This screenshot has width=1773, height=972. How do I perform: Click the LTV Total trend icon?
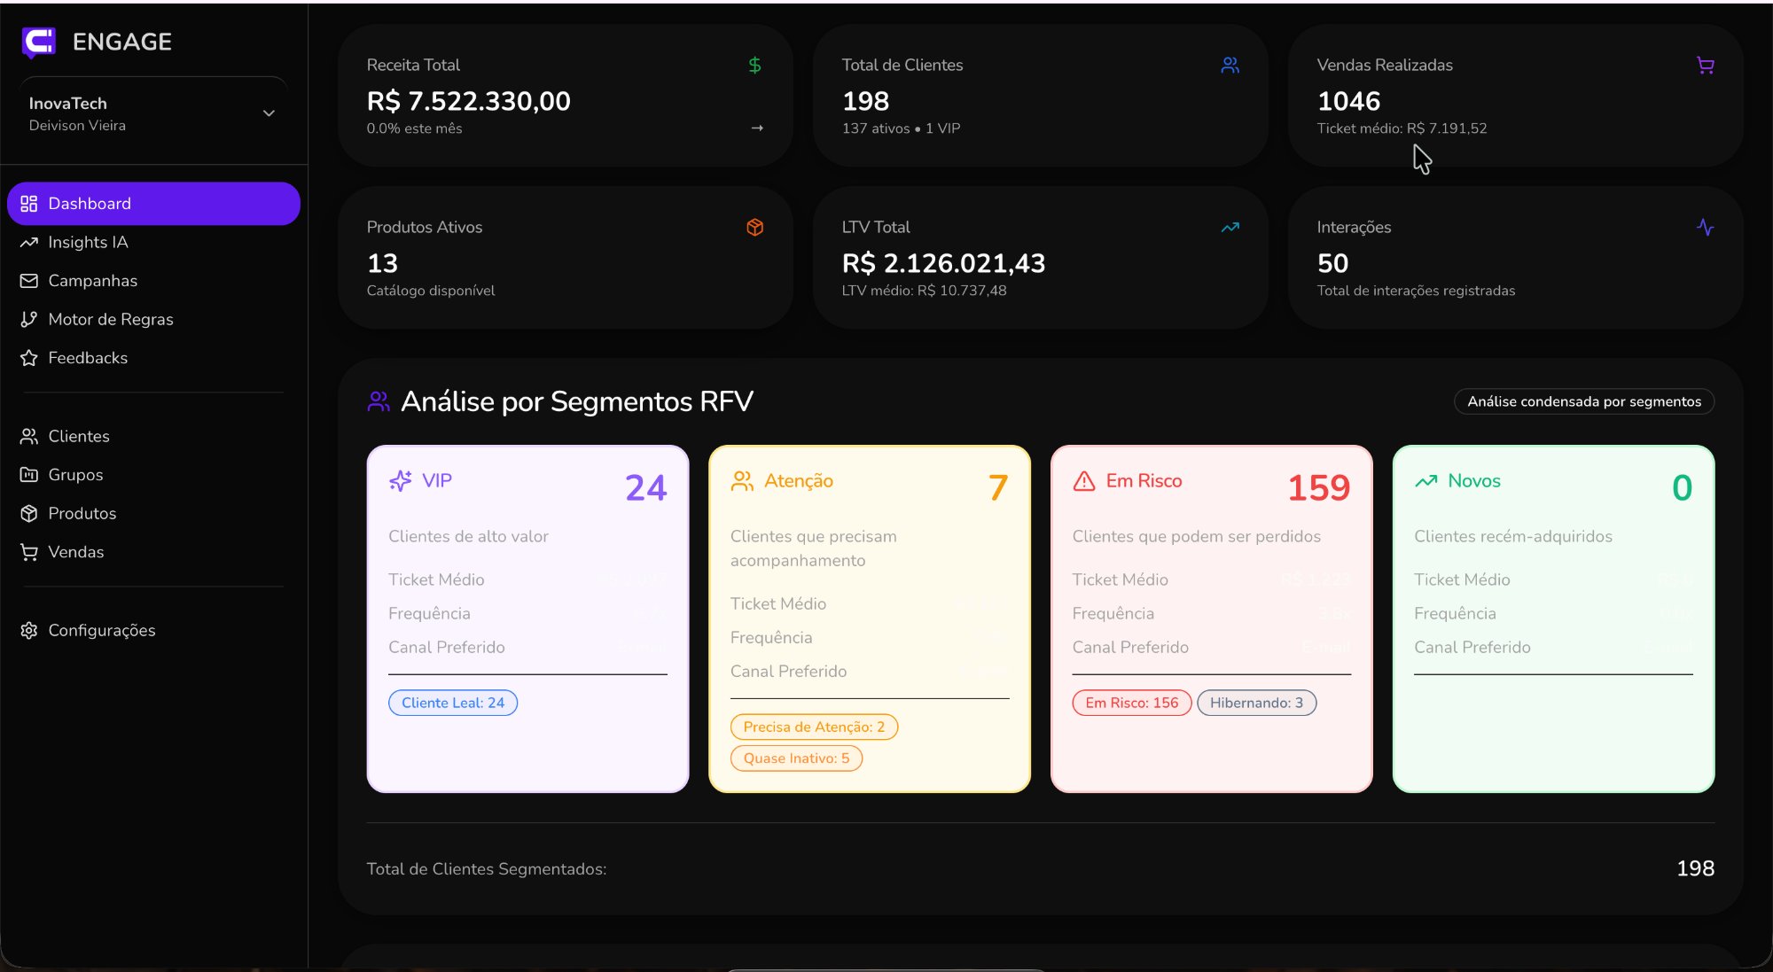click(x=1230, y=227)
